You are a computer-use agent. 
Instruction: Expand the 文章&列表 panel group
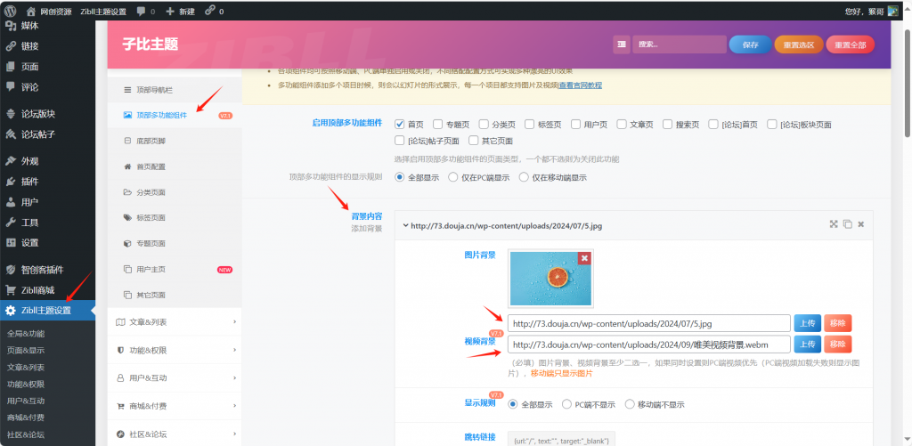tap(175, 321)
